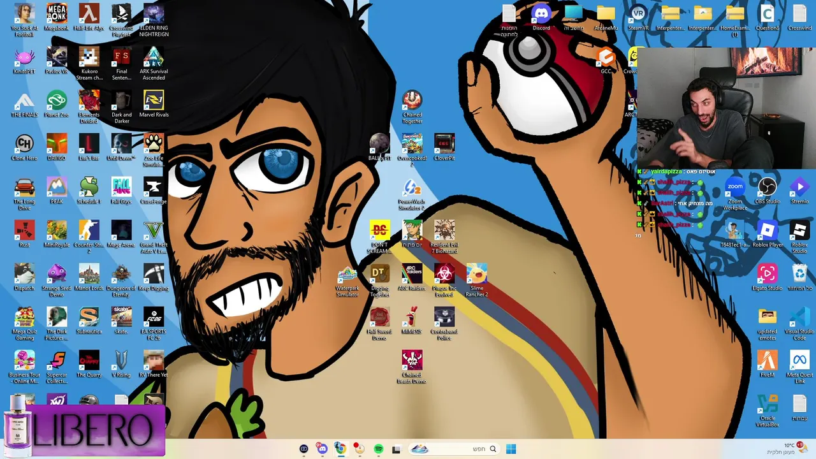Screen dimensions: 816x459
Task: Click the Windows Start button
Action: coord(511,449)
